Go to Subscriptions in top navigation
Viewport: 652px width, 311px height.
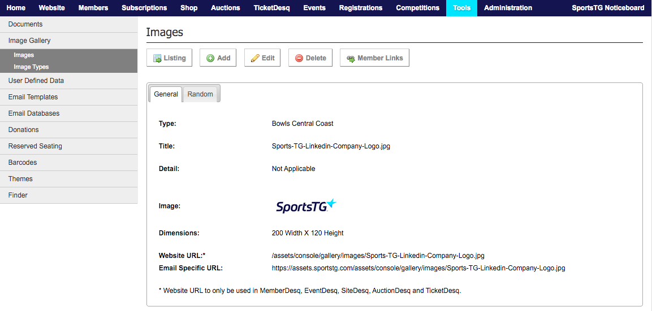[144, 8]
